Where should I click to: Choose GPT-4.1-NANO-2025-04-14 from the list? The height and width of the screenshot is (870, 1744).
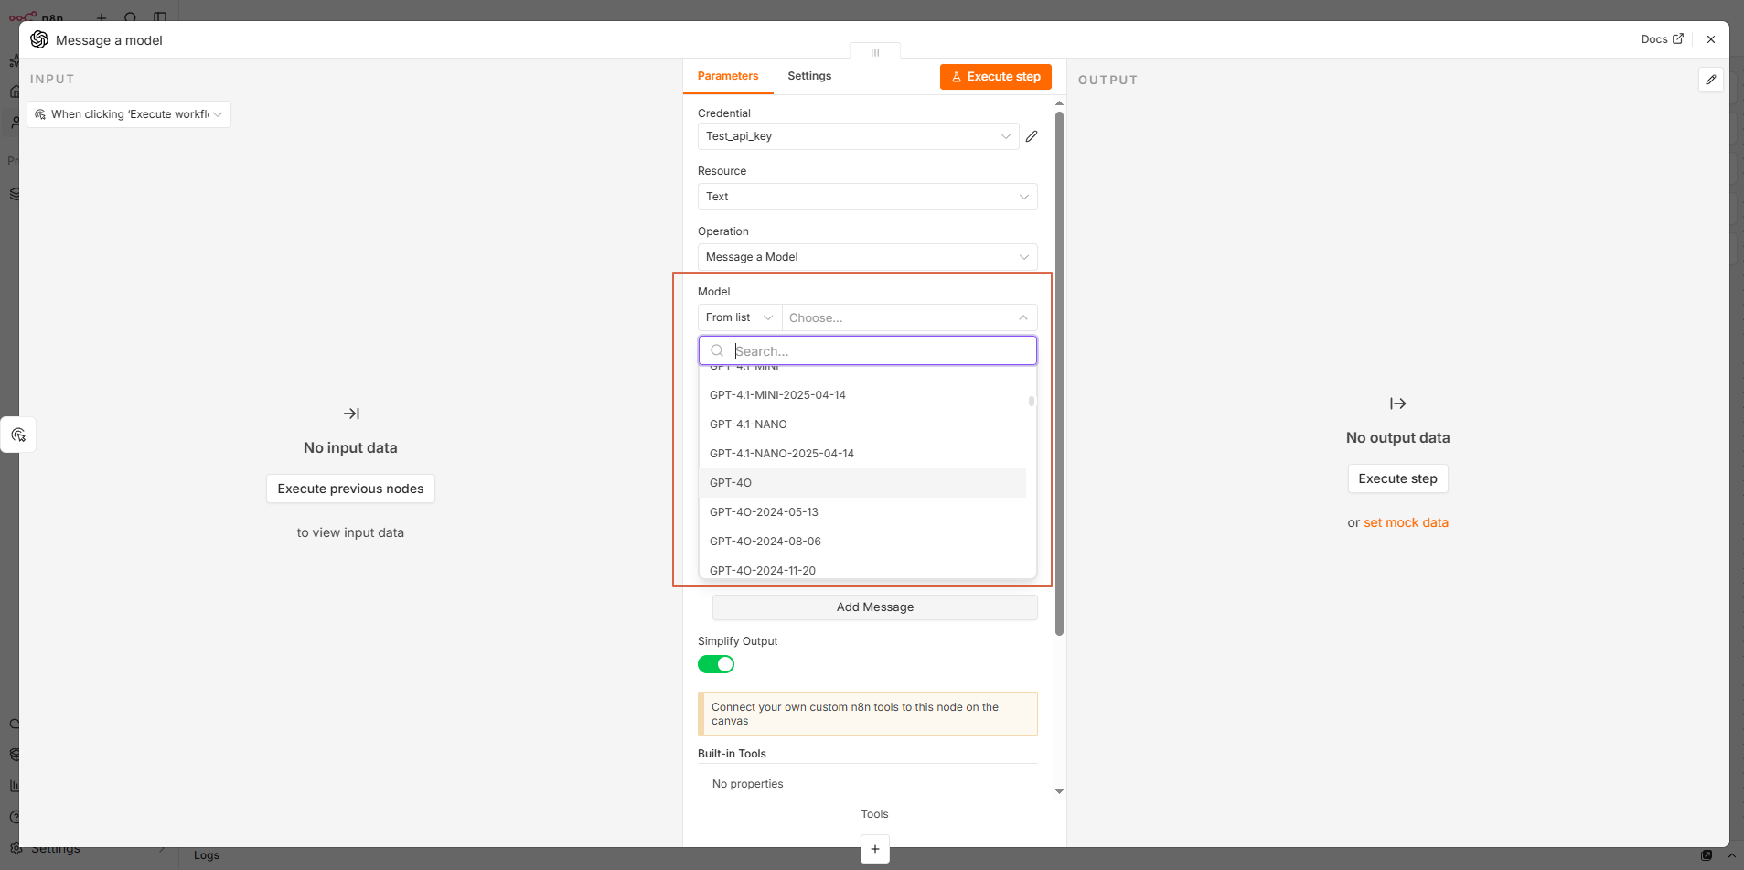pyautogui.click(x=862, y=454)
